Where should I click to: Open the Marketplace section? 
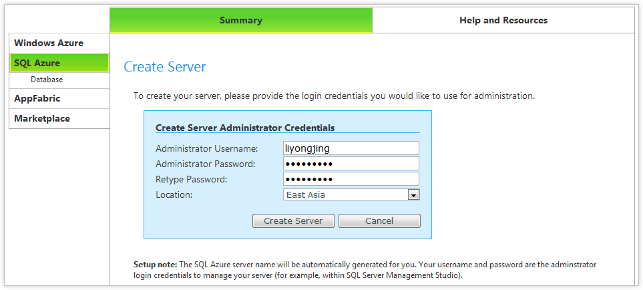click(x=42, y=119)
